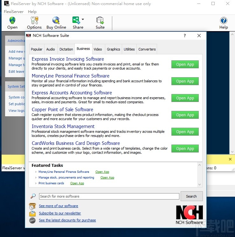Close the NCH Software Suite dialog
235x237 pixels.
pyautogui.click(x=199, y=36)
